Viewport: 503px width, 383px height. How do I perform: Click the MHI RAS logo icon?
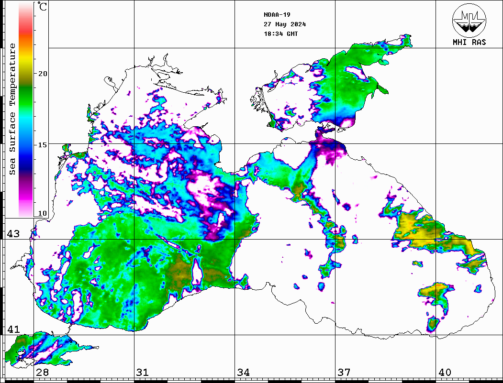469,20
